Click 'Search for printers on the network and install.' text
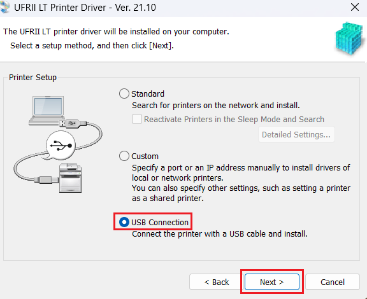This screenshot has width=367, height=299. click(x=215, y=106)
